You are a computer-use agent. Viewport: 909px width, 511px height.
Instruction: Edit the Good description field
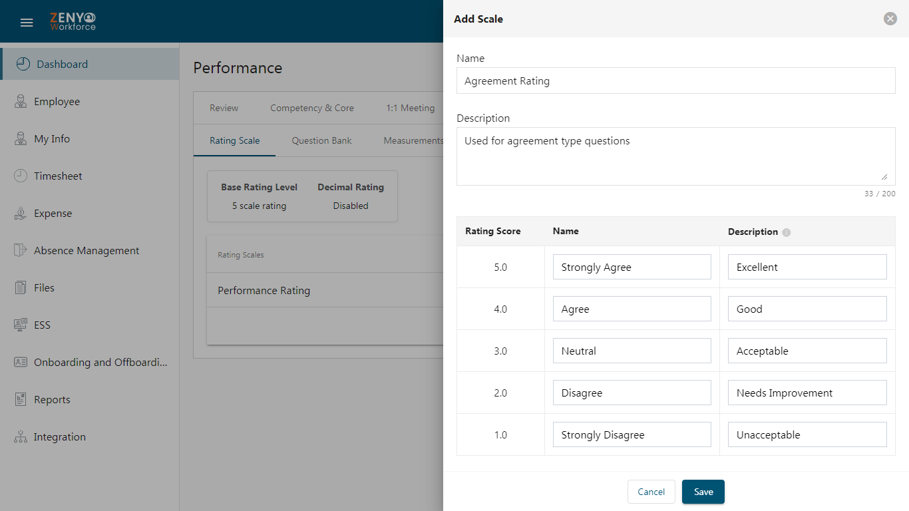click(x=807, y=309)
